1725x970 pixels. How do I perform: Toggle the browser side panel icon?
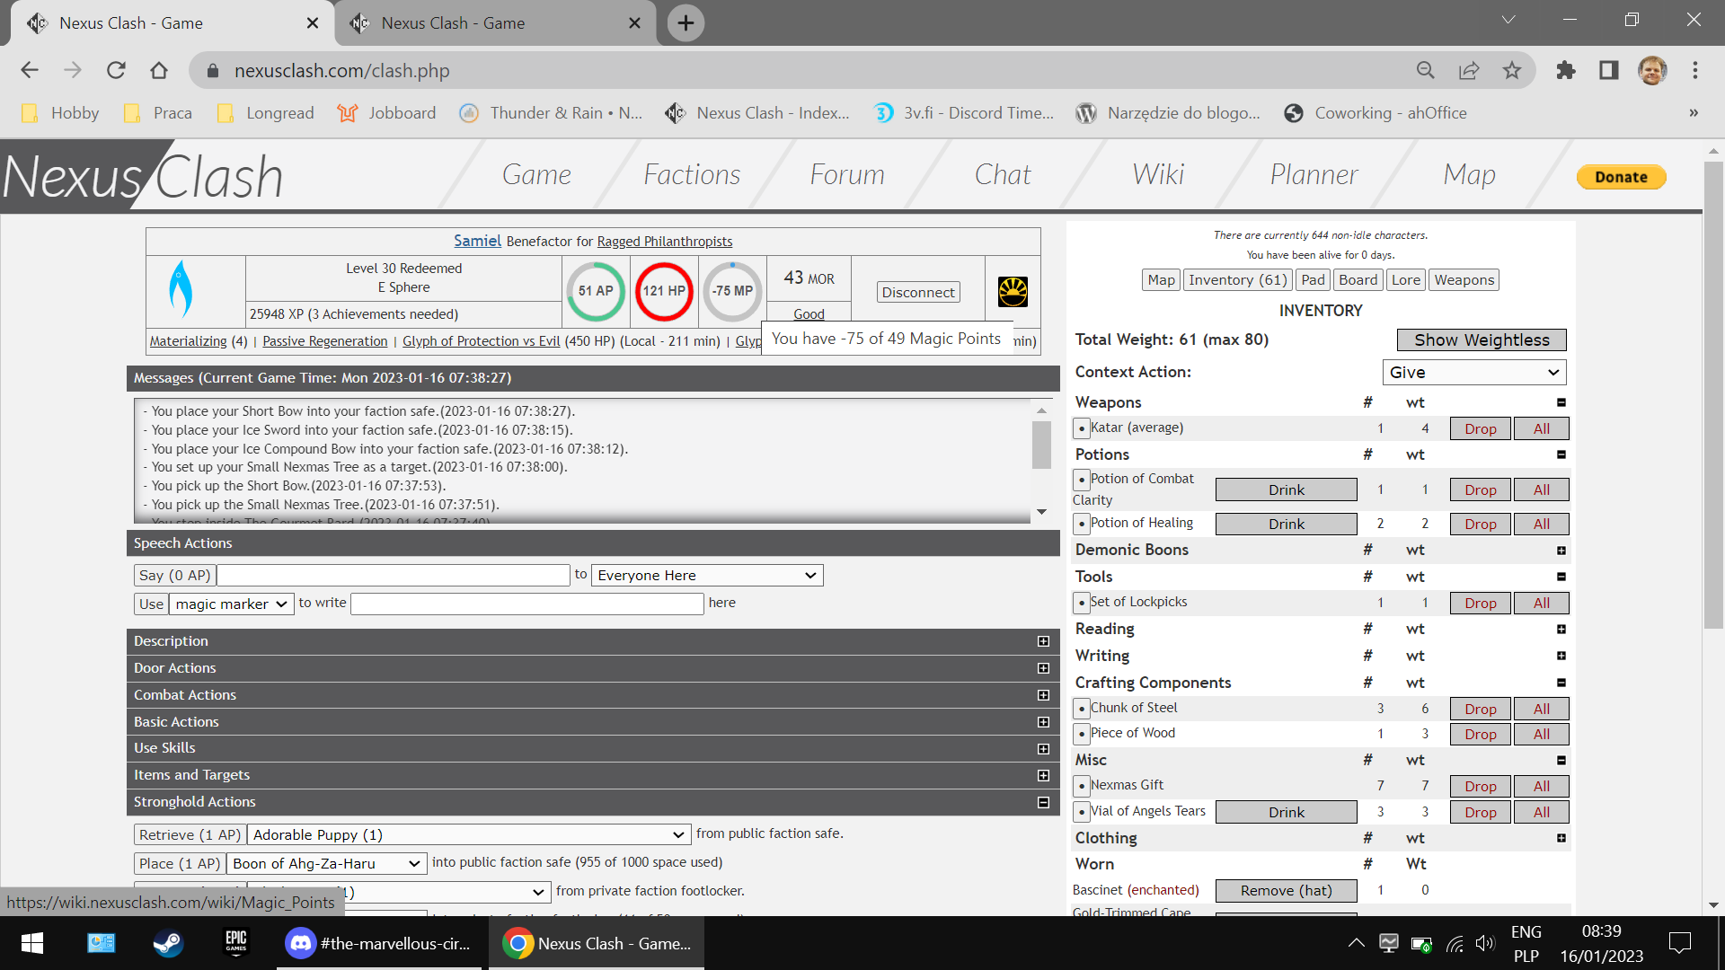click(1609, 70)
